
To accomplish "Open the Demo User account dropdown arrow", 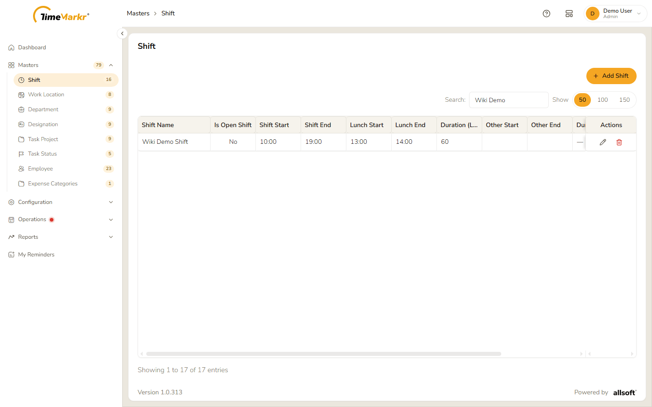I will (639, 14).
